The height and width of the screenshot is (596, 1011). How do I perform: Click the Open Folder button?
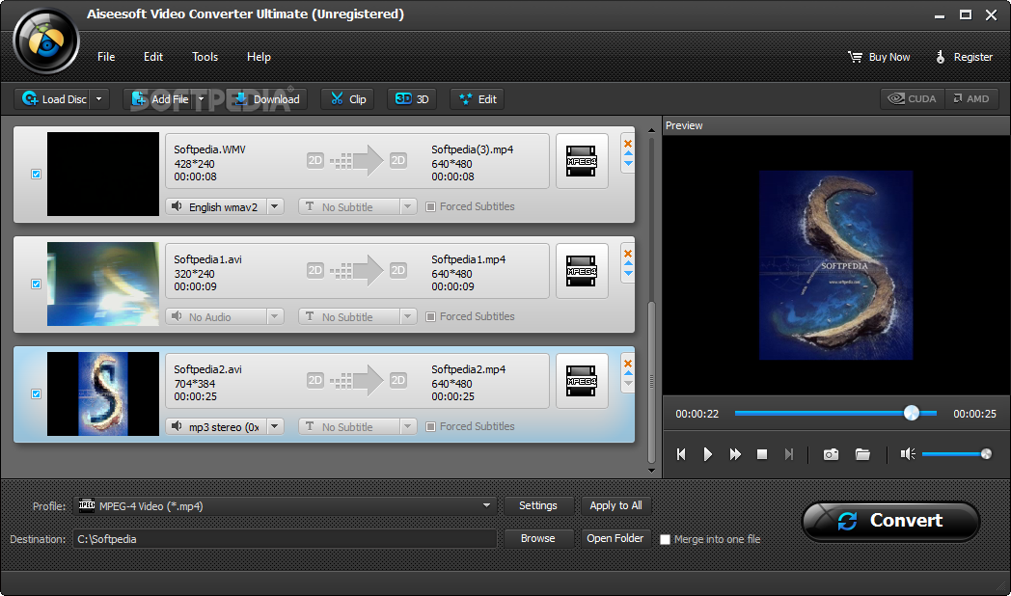click(615, 539)
